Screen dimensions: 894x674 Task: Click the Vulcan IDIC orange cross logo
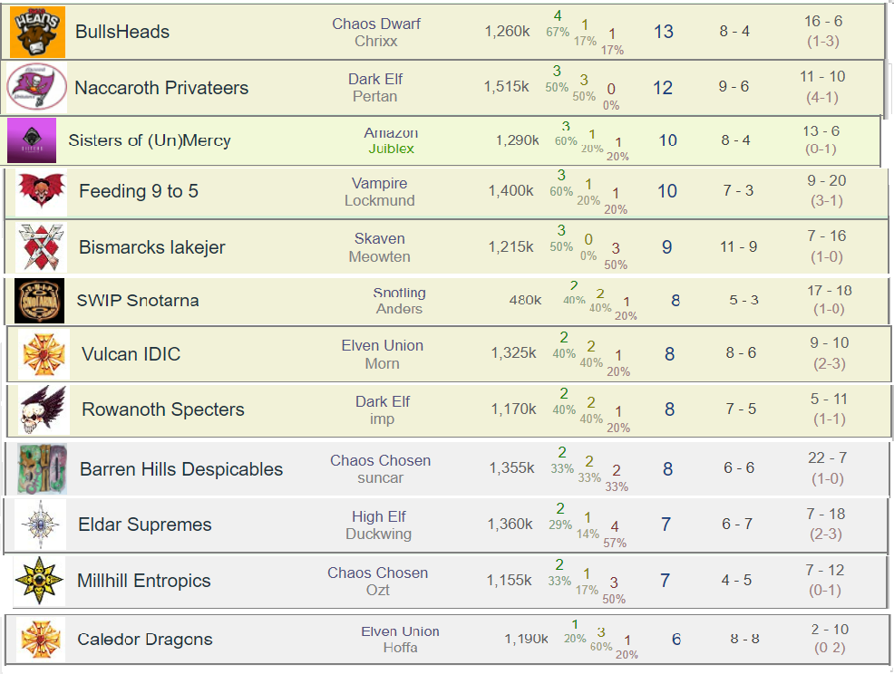[x=44, y=354]
